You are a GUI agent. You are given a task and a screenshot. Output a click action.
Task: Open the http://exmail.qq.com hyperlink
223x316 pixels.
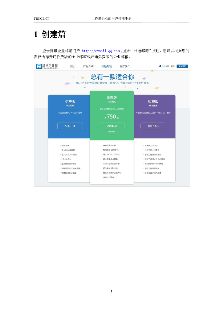pos(101,51)
